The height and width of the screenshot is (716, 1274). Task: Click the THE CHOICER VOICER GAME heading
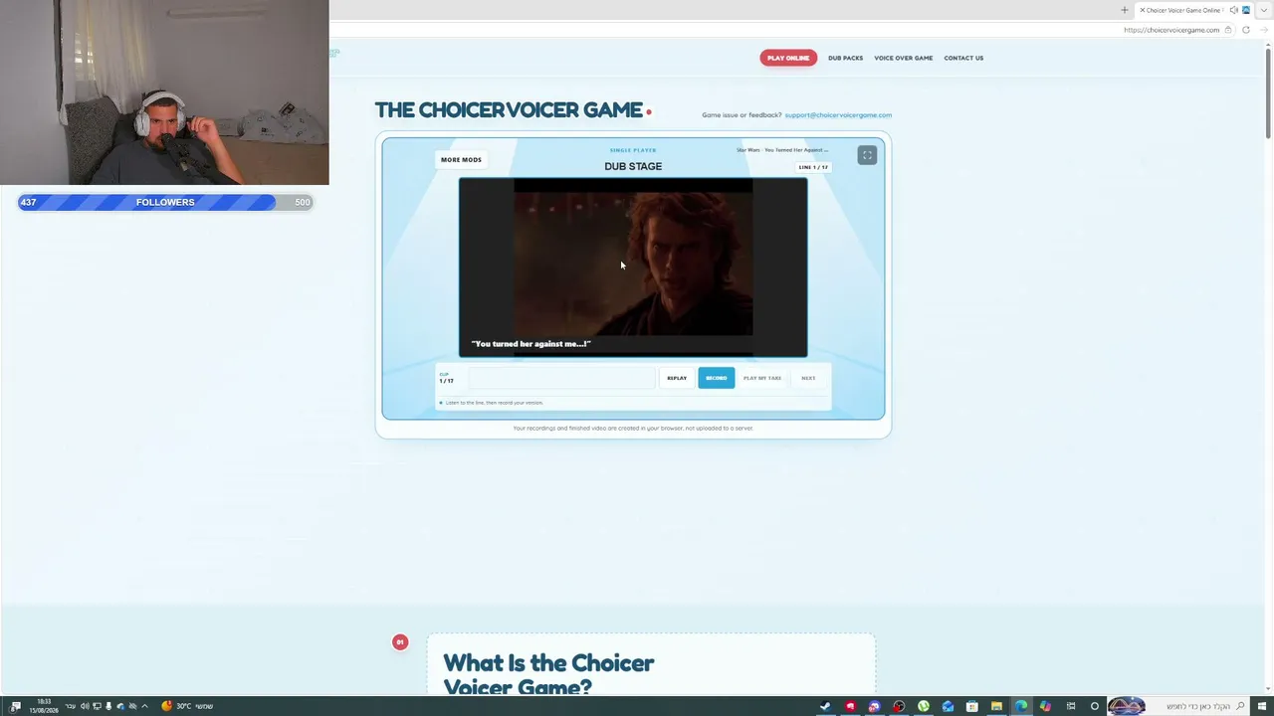(509, 110)
